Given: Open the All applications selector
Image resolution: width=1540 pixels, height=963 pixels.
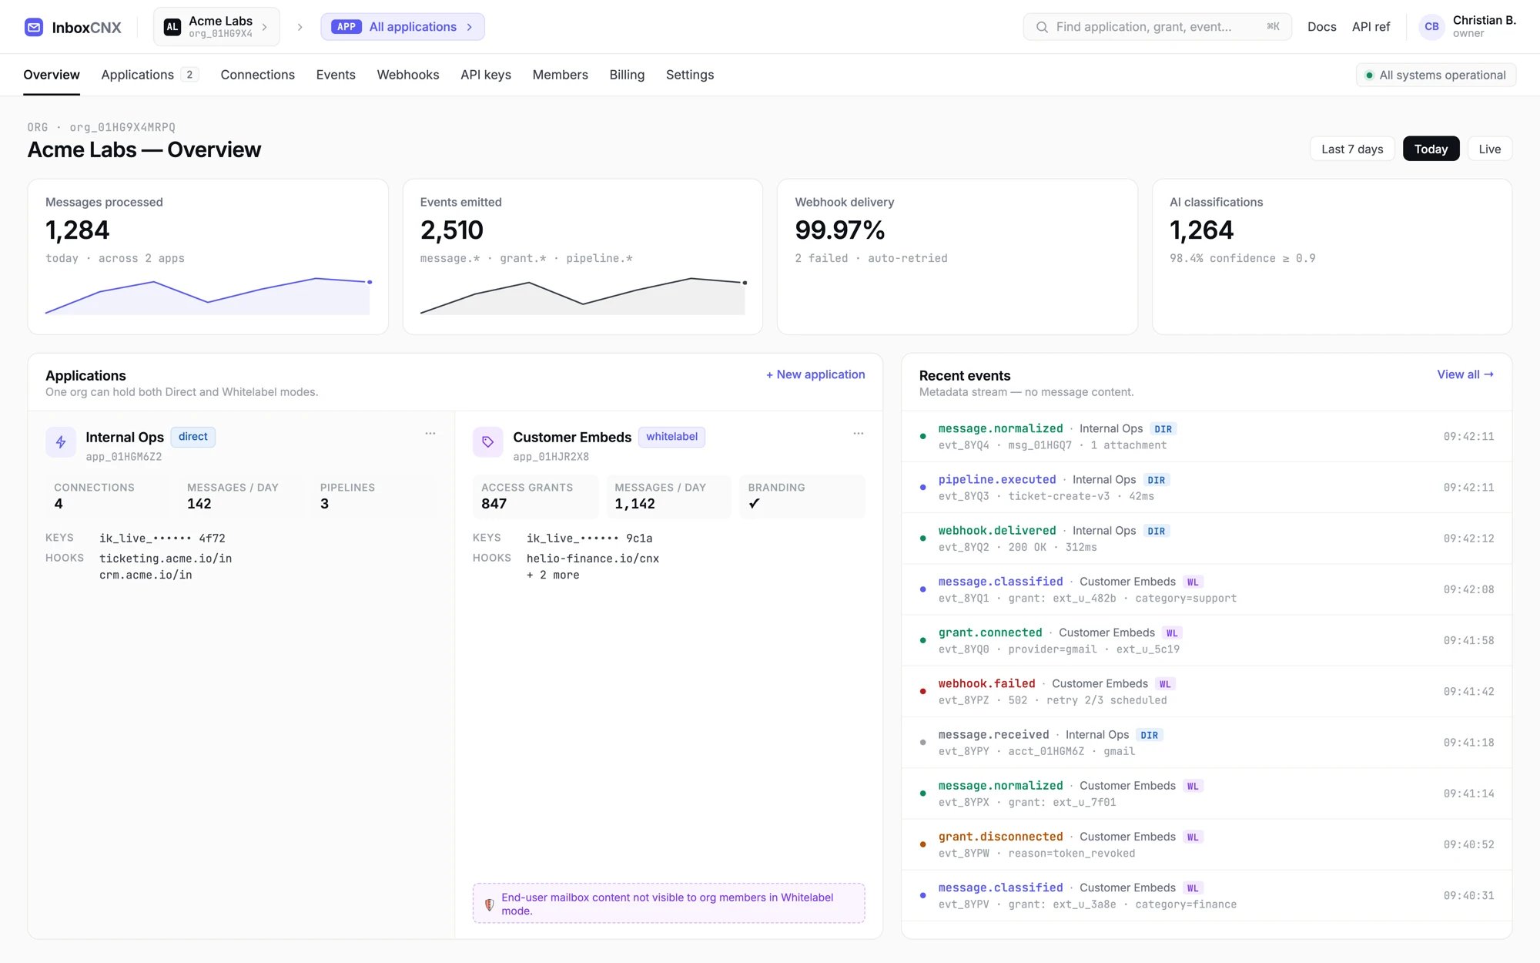Looking at the screenshot, I should tap(403, 27).
